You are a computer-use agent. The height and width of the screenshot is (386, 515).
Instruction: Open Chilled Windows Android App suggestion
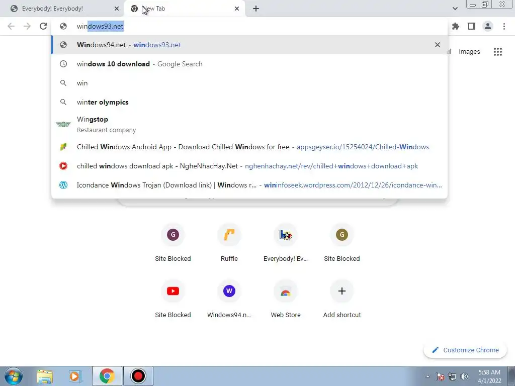[x=249, y=147]
